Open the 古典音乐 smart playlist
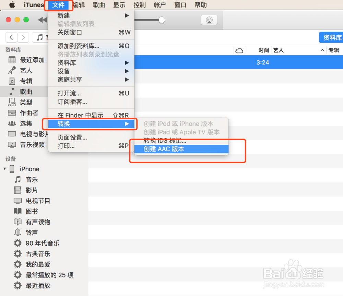 32,254
